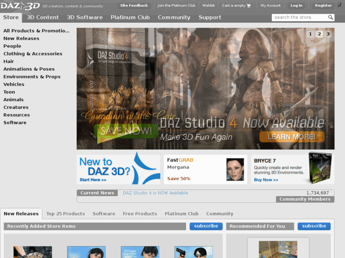Subscribe to Recommended For You
This screenshot has height=258, width=345.
[314, 226]
